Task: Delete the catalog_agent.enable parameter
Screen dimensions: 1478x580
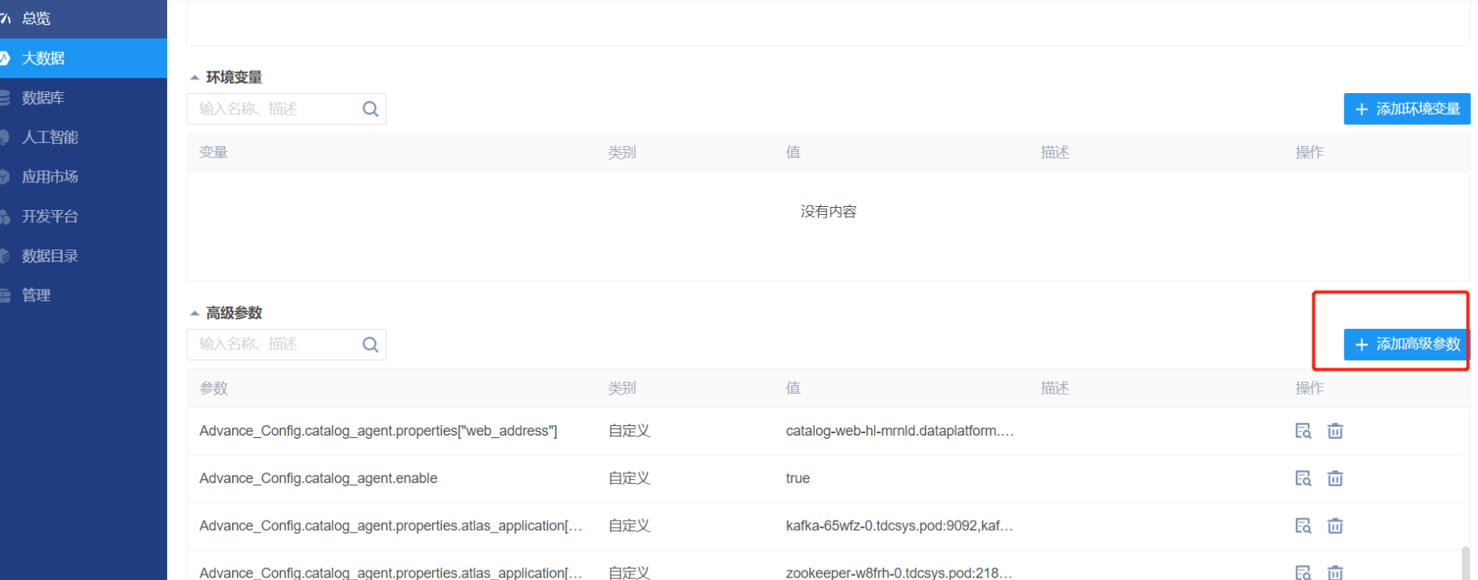Action: coord(1334,478)
